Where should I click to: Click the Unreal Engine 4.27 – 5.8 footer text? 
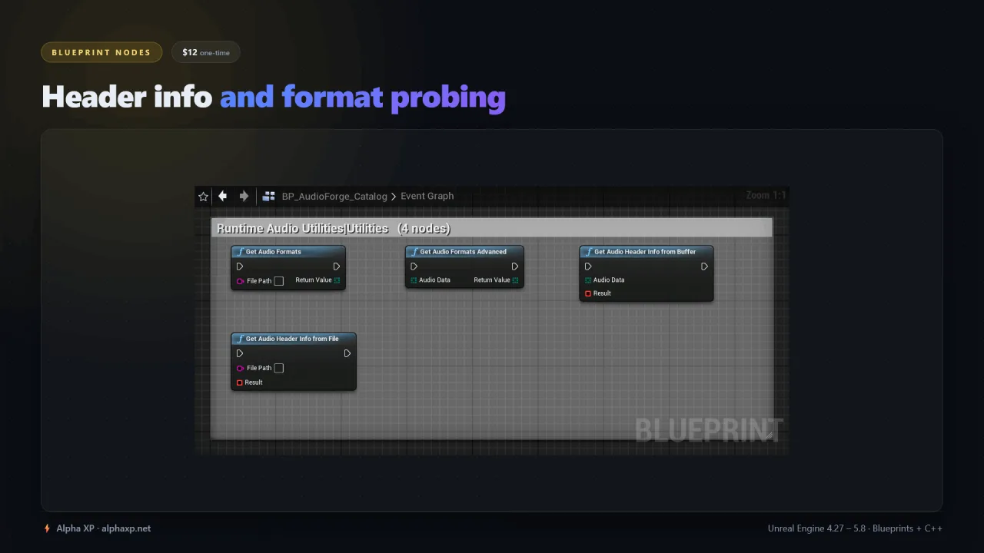coord(855,528)
